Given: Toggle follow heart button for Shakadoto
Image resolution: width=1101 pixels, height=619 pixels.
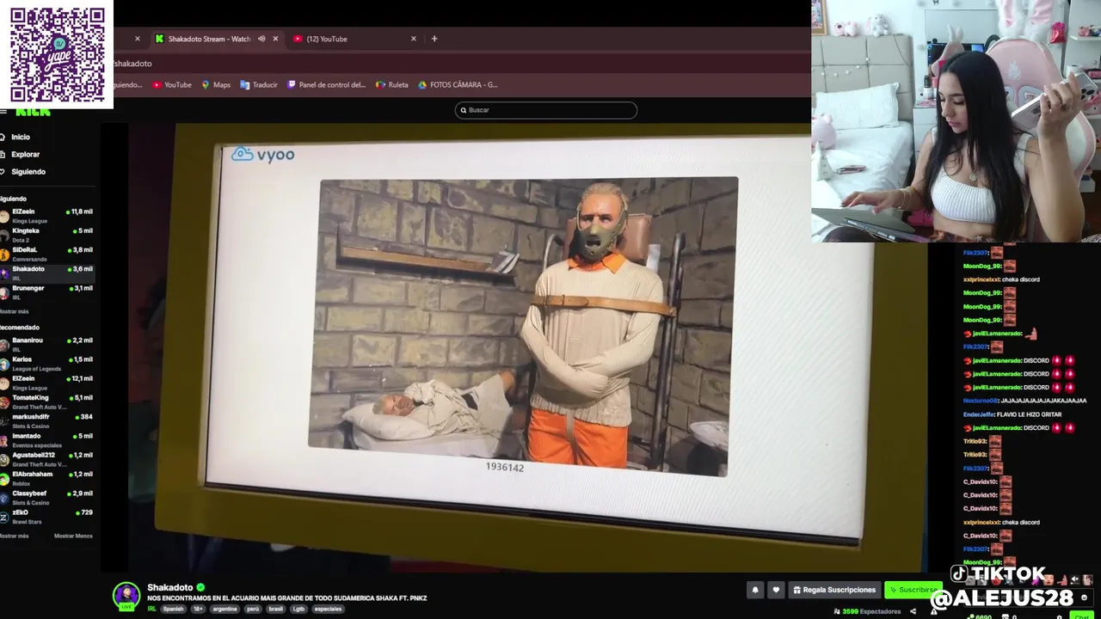Looking at the screenshot, I should point(776,590).
